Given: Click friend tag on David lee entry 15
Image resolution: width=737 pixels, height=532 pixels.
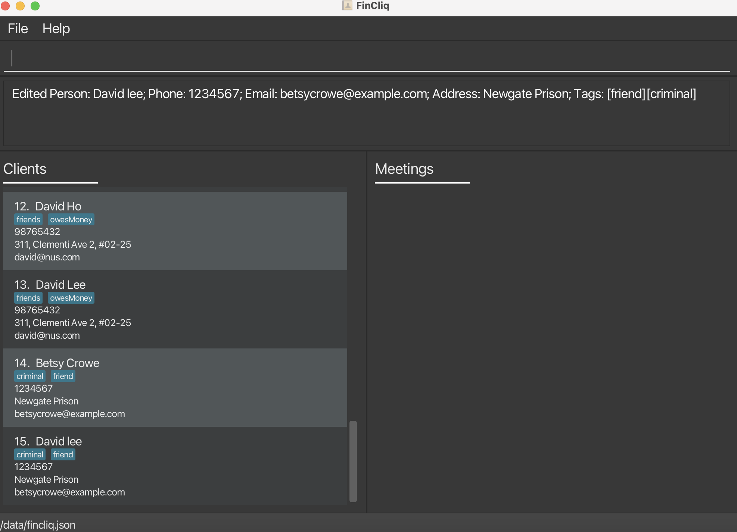Looking at the screenshot, I should [63, 455].
